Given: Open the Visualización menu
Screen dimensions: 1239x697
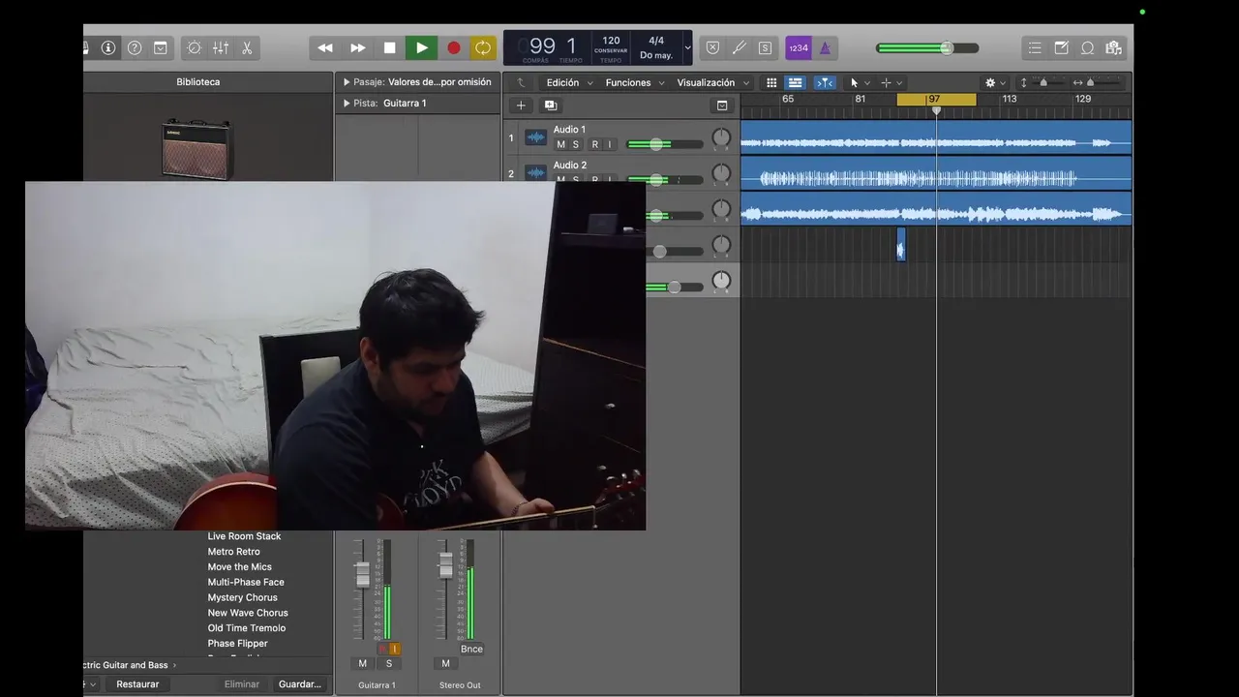Looking at the screenshot, I should click(712, 82).
